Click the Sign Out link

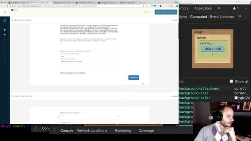tap(147, 12)
